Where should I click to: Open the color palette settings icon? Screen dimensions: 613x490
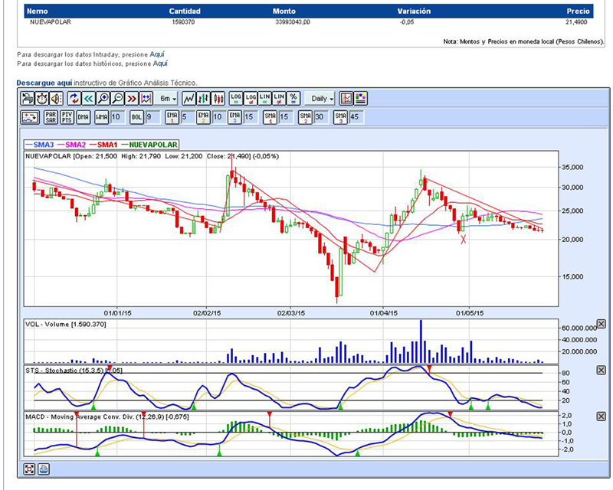tap(360, 99)
